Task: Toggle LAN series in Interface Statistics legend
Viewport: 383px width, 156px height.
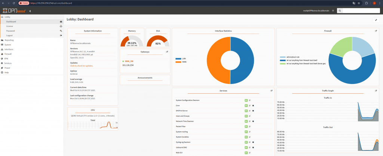Action: tap(181, 59)
